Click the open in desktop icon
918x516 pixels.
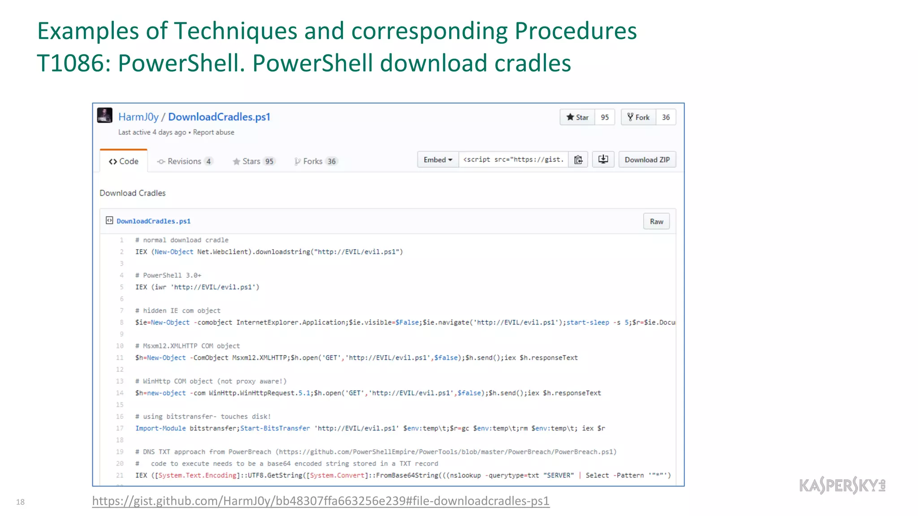click(603, 159)
